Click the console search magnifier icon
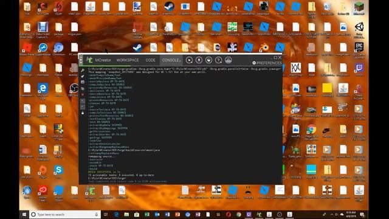This screenshot has width=389, height=219. coord(83,71)
